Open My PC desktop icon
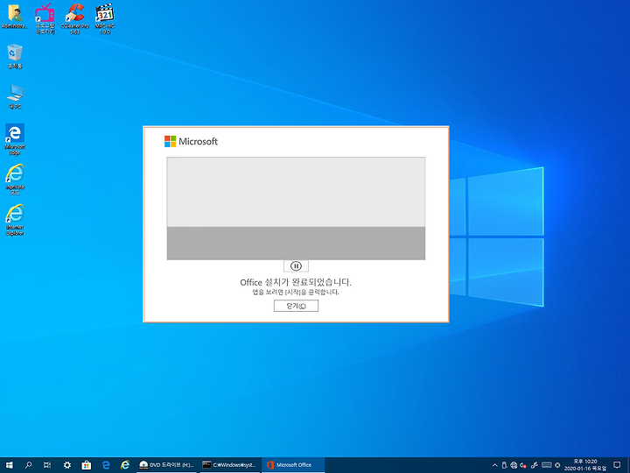This screenshot has height=473, width=630. point(15,97)
